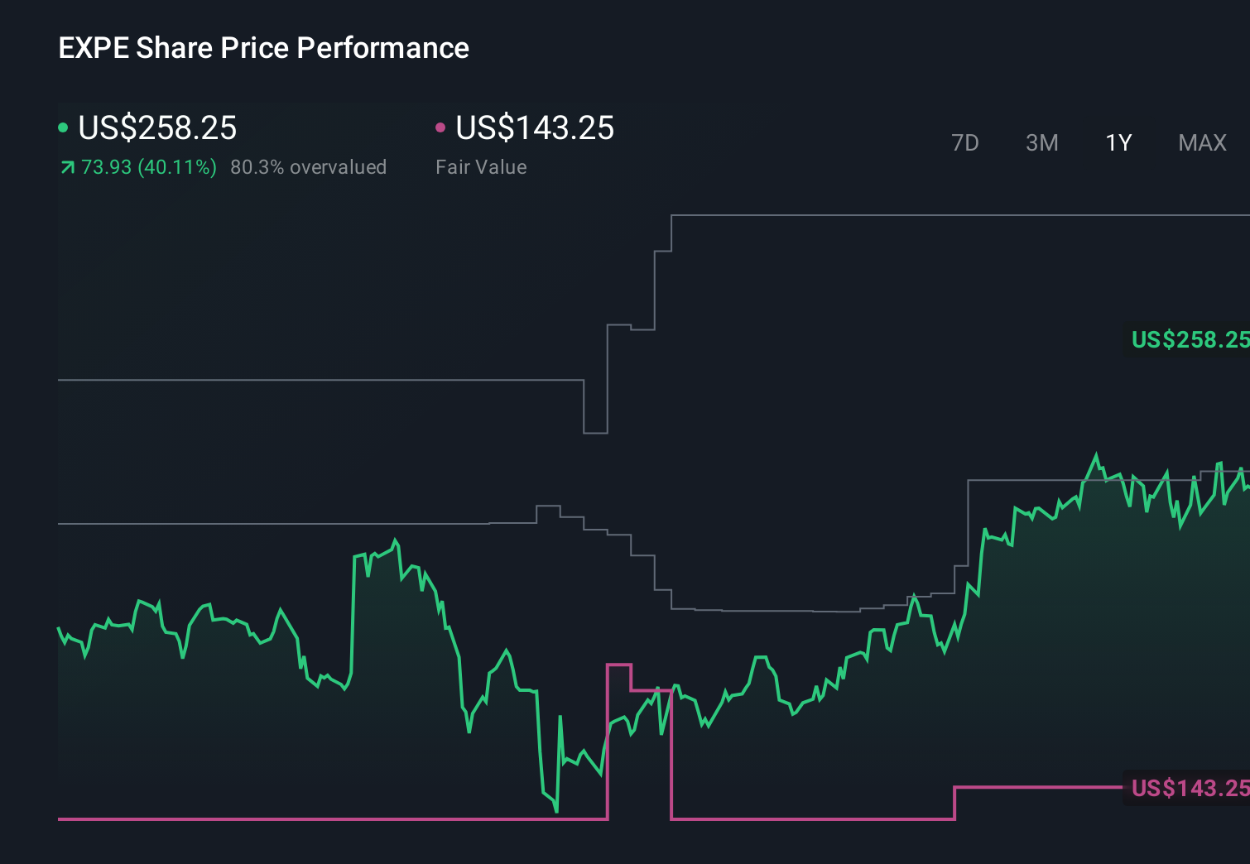Click the green US$258.25 chart price tag
The width and height of the screenshot is (1250, 864).
[1189, 339]
